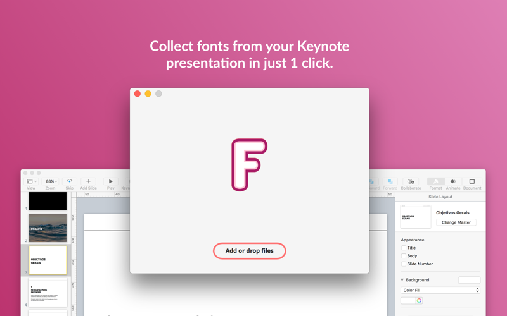This screenshot has height=316, width=507.
Task: Click the Objetivos Gerais master name text
Action: pos(452,213)
